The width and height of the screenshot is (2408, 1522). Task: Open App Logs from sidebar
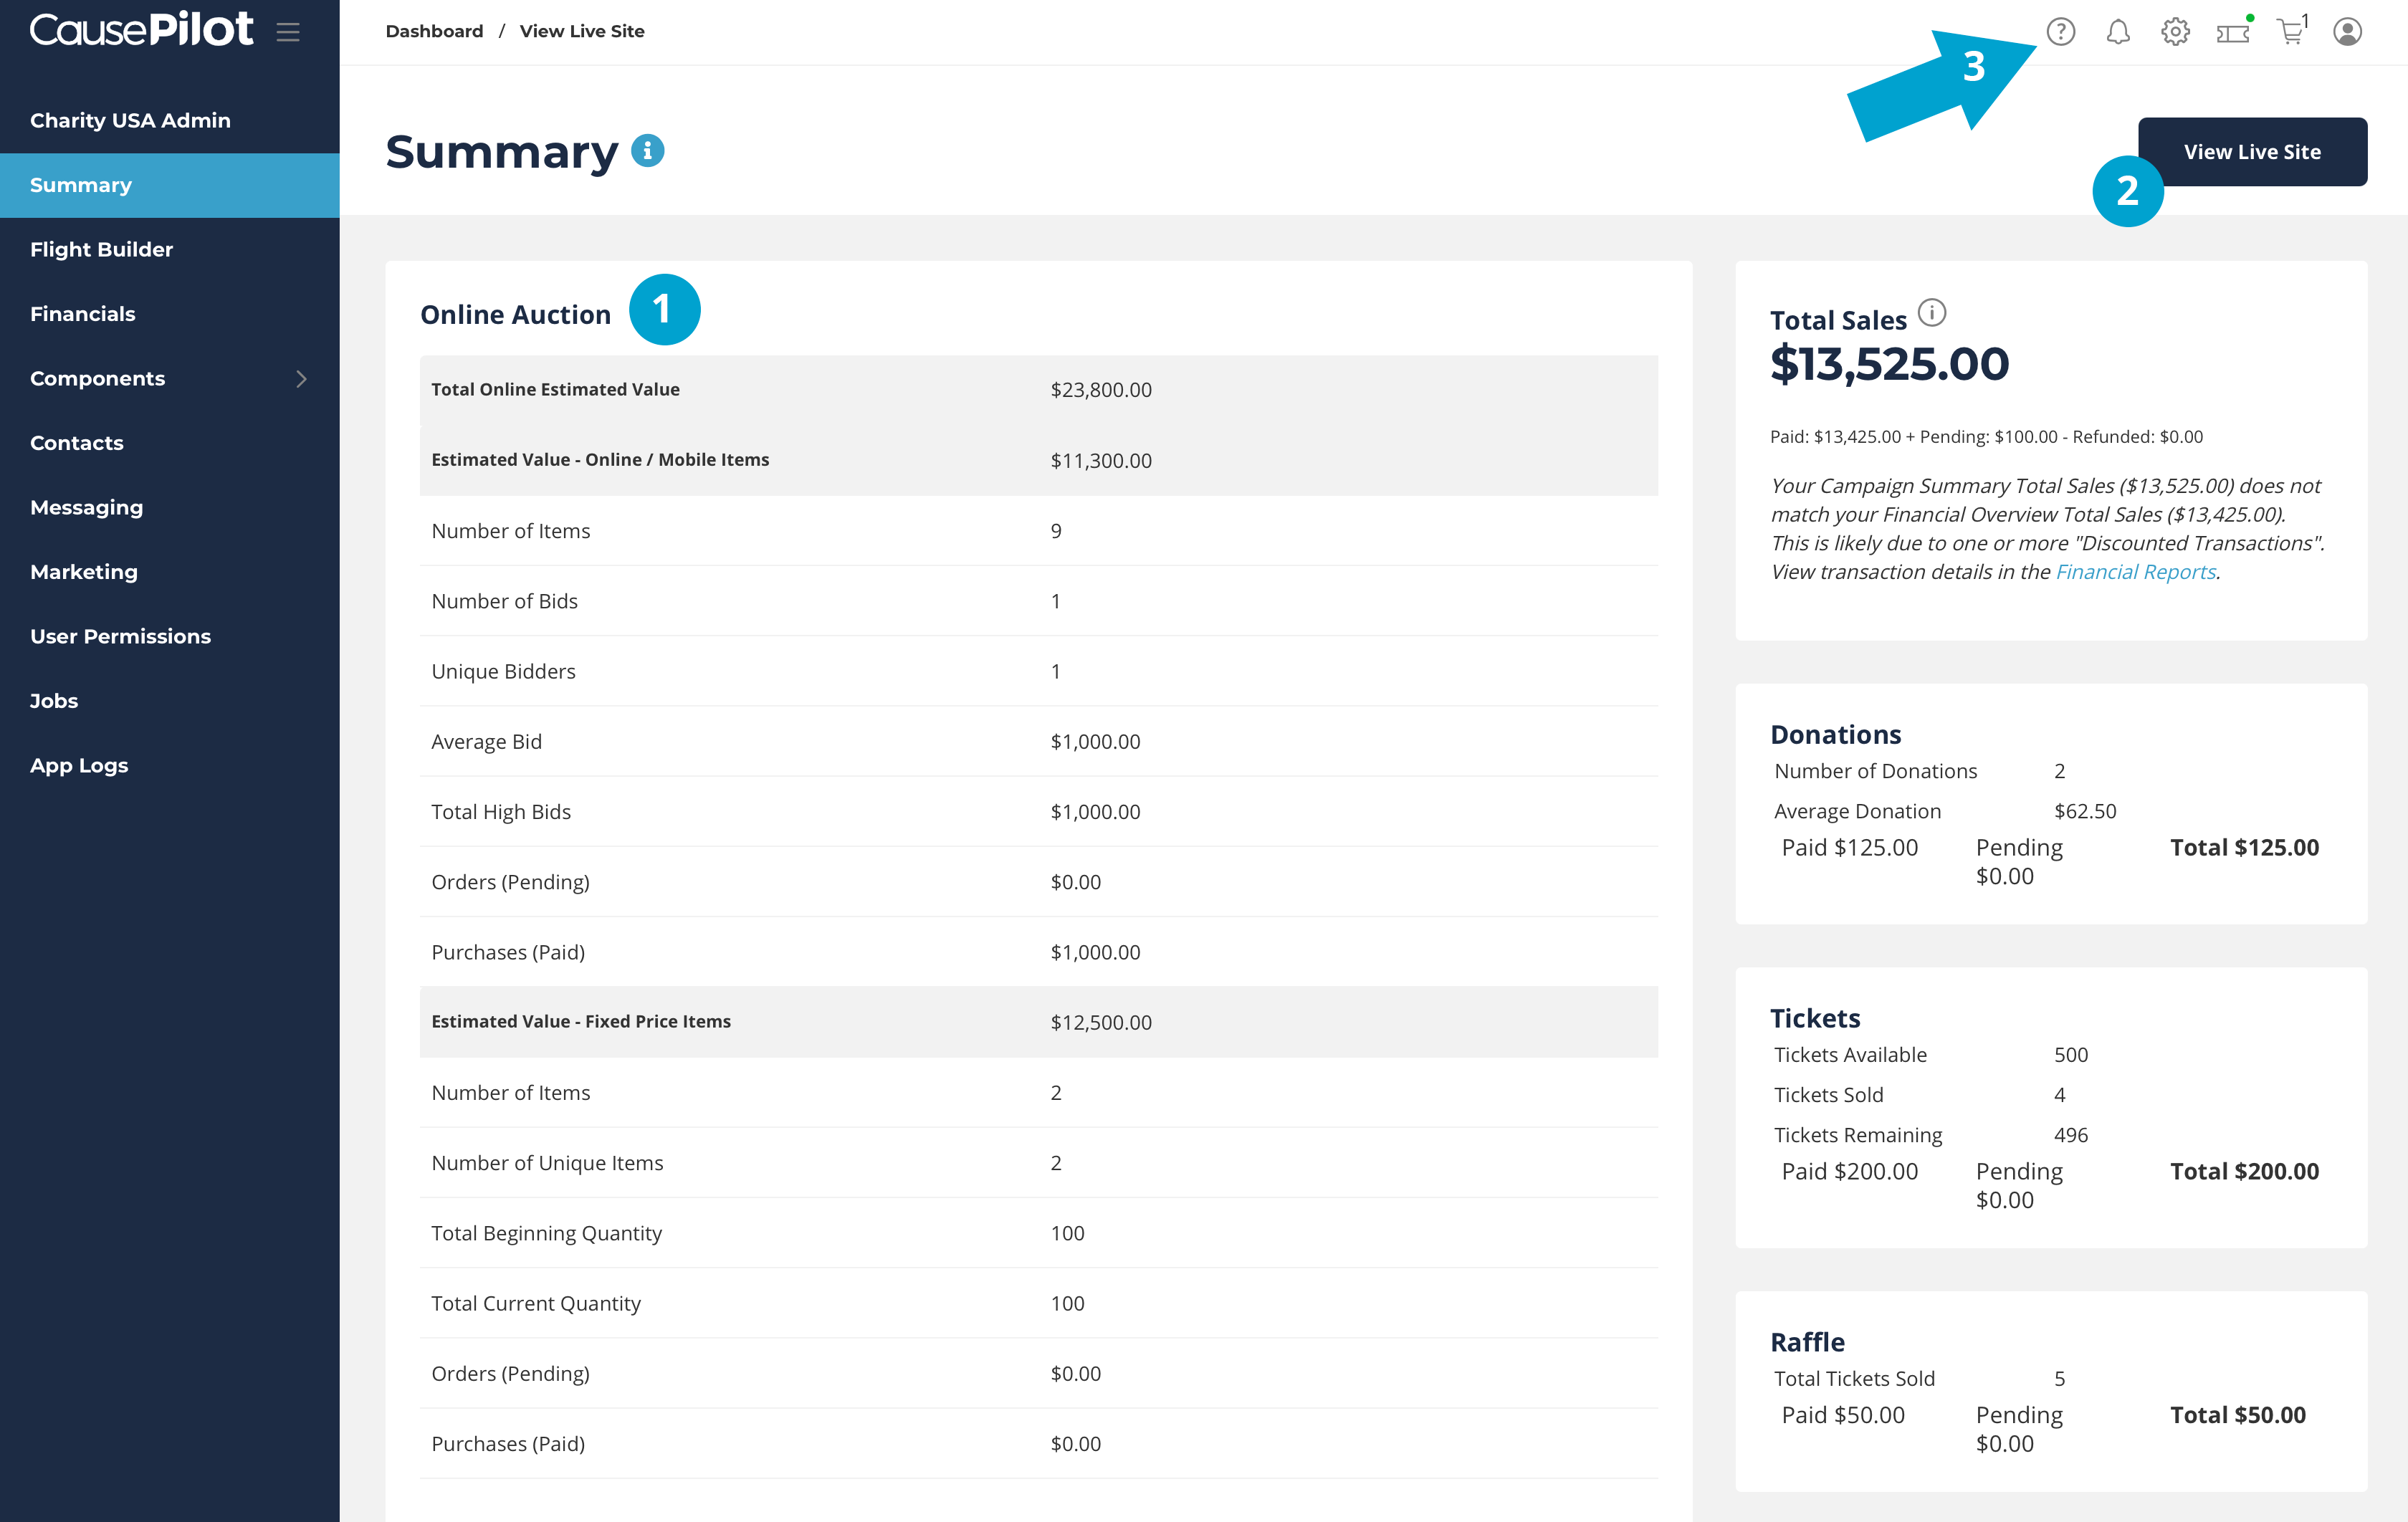pyautogui.click(x=79, y=765)
